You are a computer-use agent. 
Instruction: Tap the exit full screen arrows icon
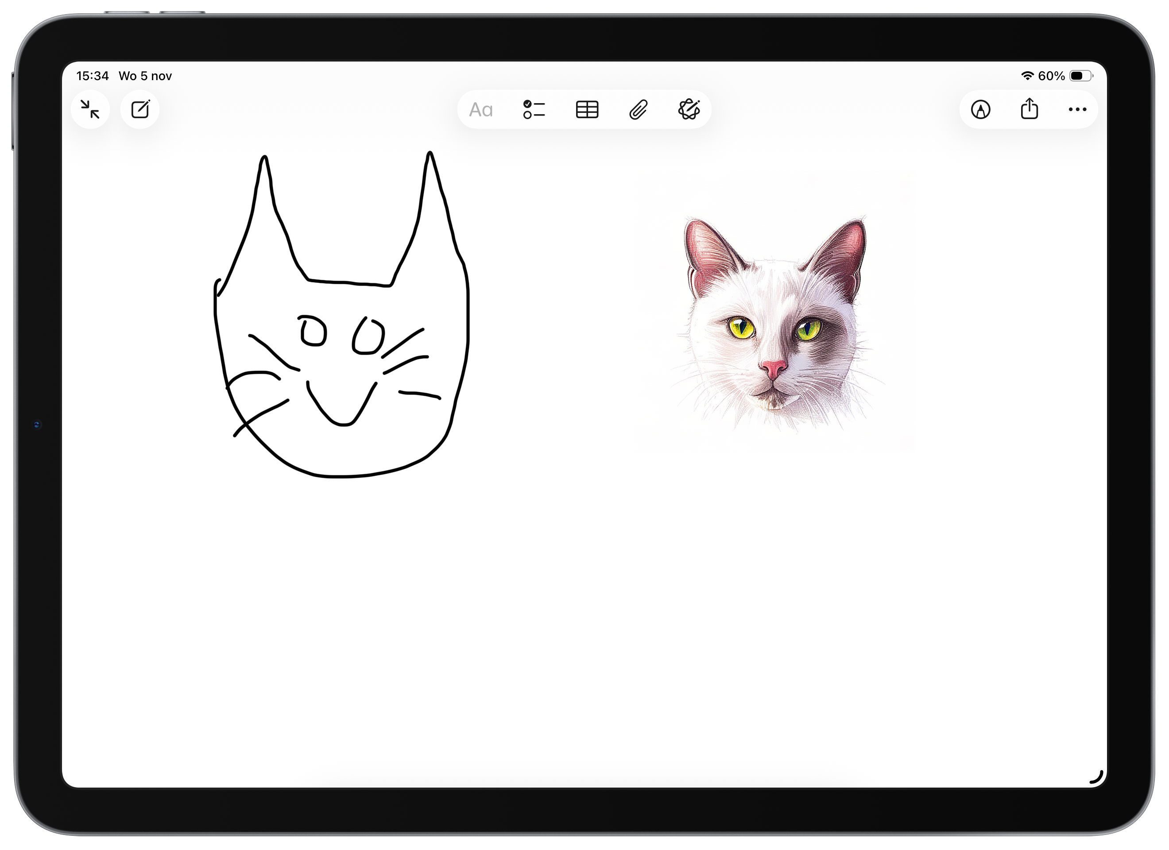(90, 109)
